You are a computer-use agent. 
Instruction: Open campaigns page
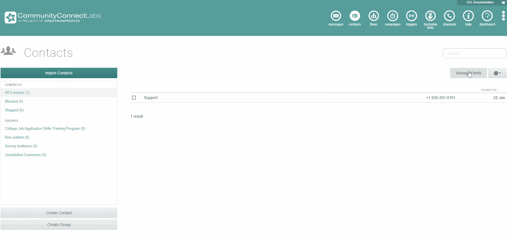[x=393, y=18]
